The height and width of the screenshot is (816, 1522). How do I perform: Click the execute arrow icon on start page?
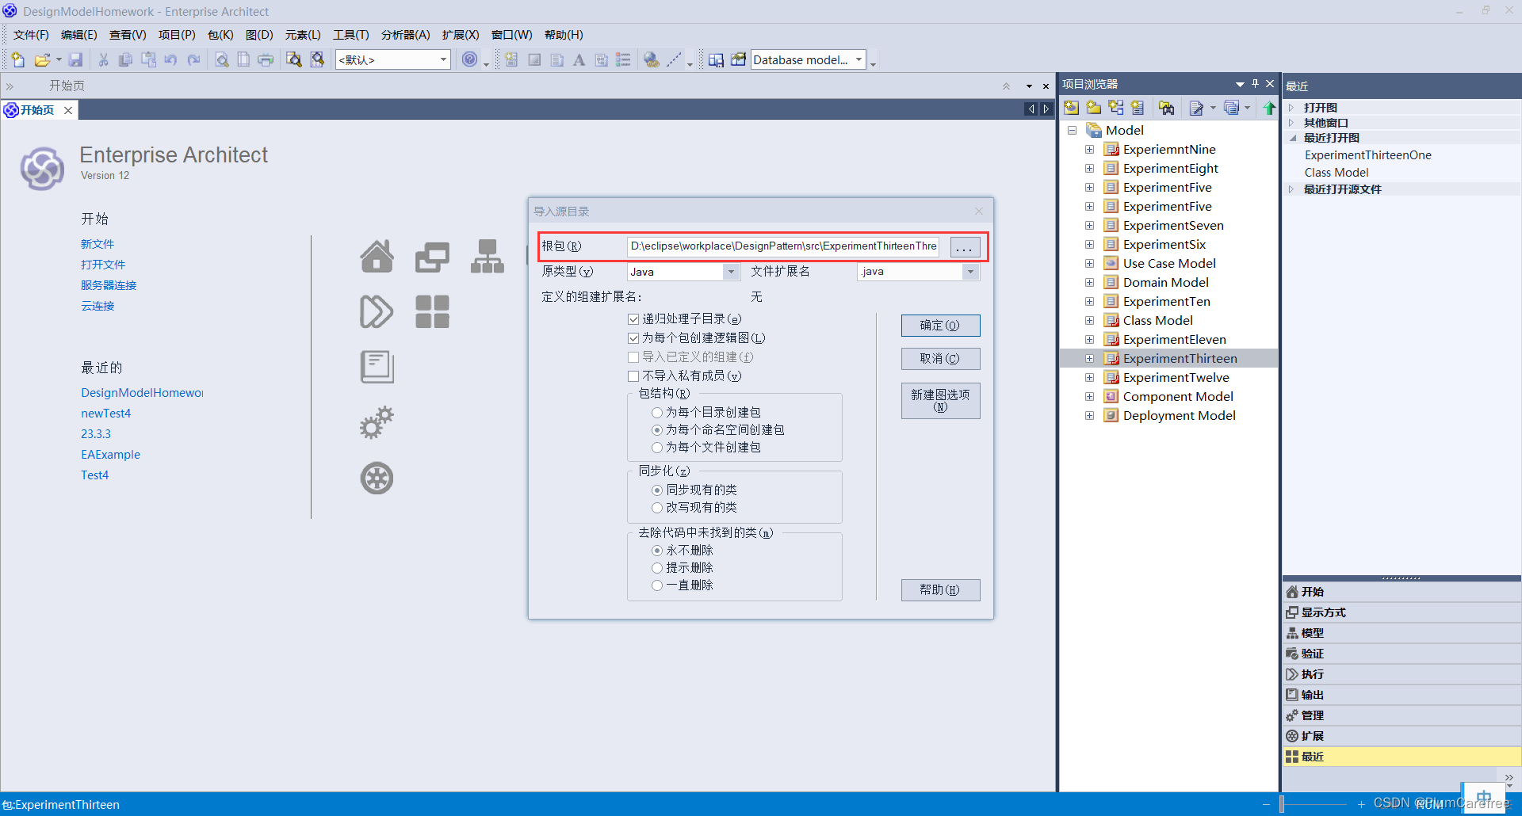(377, 311)
